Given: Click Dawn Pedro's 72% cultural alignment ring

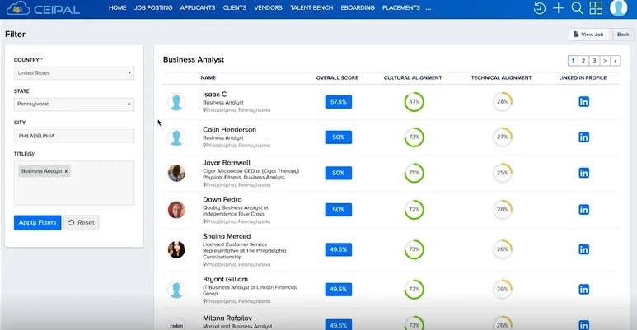Looking at the screenshot, I should 414,210.
